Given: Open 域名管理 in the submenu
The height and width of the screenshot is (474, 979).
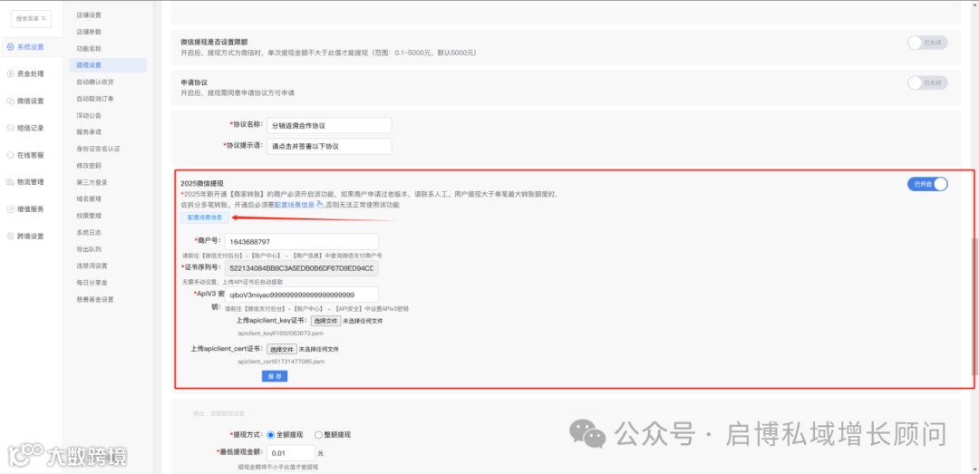Looking at the screenshot, I should [89, 198].
